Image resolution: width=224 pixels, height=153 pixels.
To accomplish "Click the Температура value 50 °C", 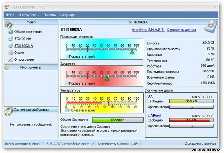I will point(210,60).
